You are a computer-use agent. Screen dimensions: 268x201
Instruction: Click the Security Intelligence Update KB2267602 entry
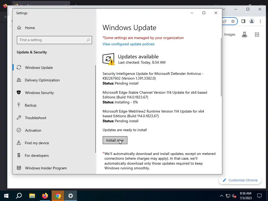[x=153, y=79]
